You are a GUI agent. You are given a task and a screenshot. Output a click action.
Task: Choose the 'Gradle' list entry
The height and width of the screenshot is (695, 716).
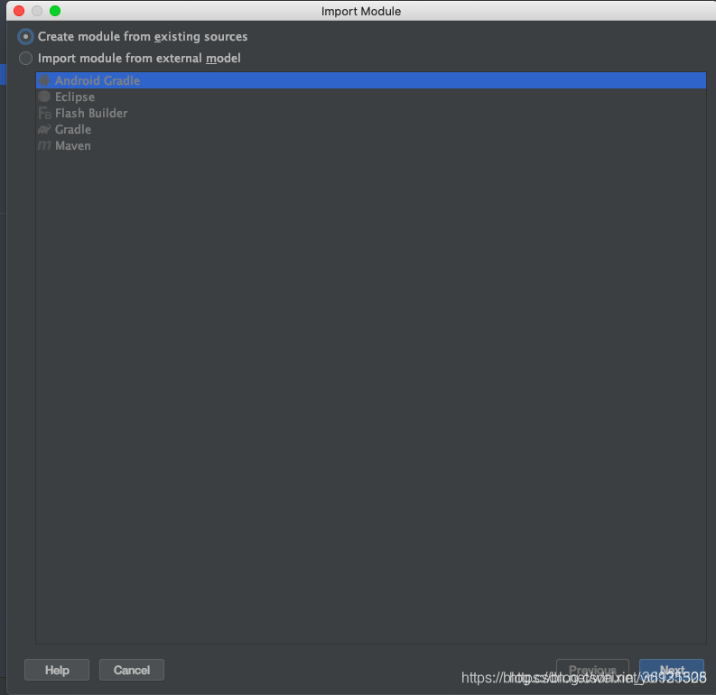click(371, 130)
